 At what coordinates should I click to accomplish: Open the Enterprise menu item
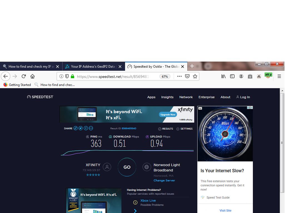coord(206,97)
